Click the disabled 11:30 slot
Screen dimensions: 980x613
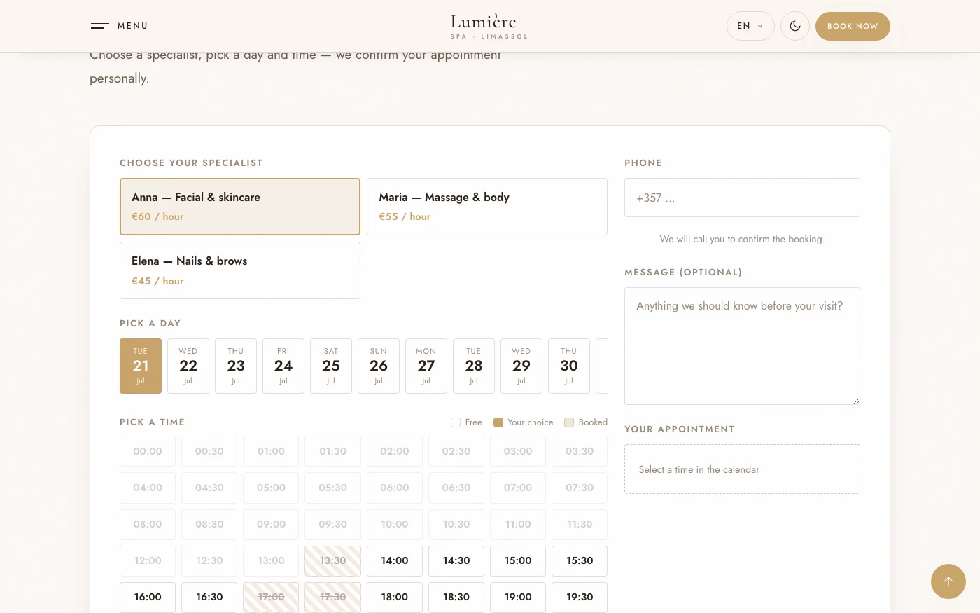pyautogui.click(x=580, y=524)
